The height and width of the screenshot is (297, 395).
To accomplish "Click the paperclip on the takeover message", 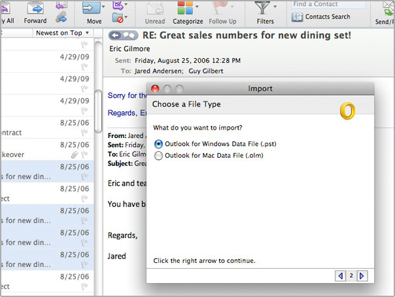I will [75, 154].
